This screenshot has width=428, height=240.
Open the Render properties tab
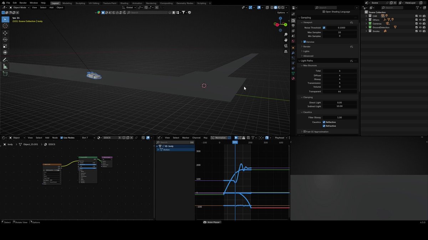coord(293,21)
